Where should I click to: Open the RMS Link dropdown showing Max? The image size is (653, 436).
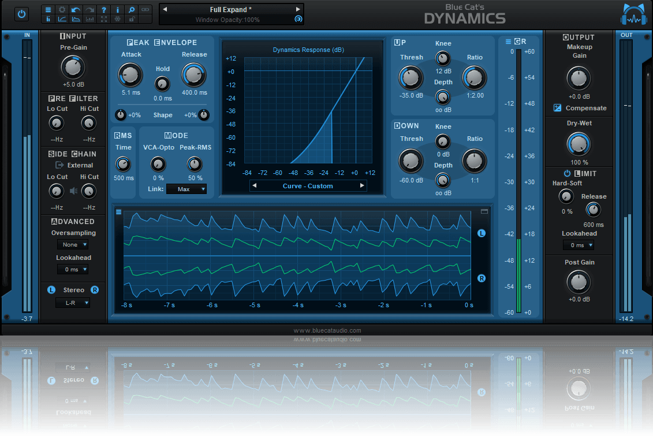coord(186,189)
